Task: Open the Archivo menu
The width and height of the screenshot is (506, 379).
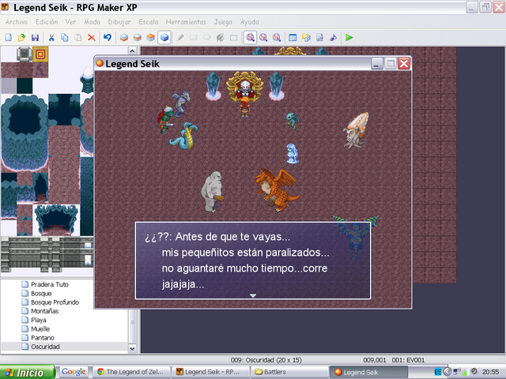Action: point(17,22)
